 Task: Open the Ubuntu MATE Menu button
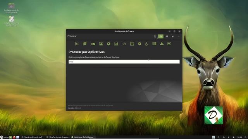tap(4, 137)
